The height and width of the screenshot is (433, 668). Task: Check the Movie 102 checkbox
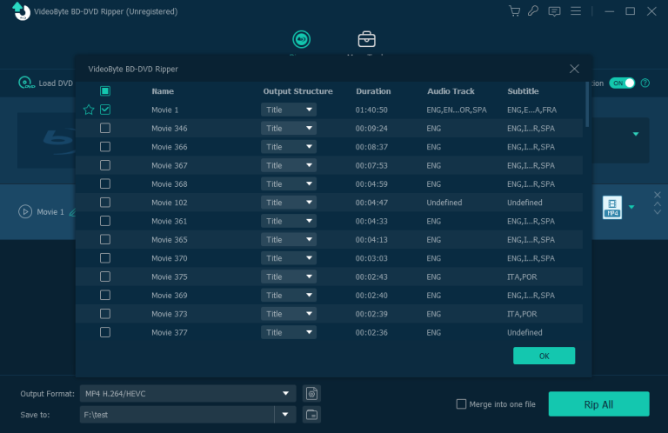105,203
